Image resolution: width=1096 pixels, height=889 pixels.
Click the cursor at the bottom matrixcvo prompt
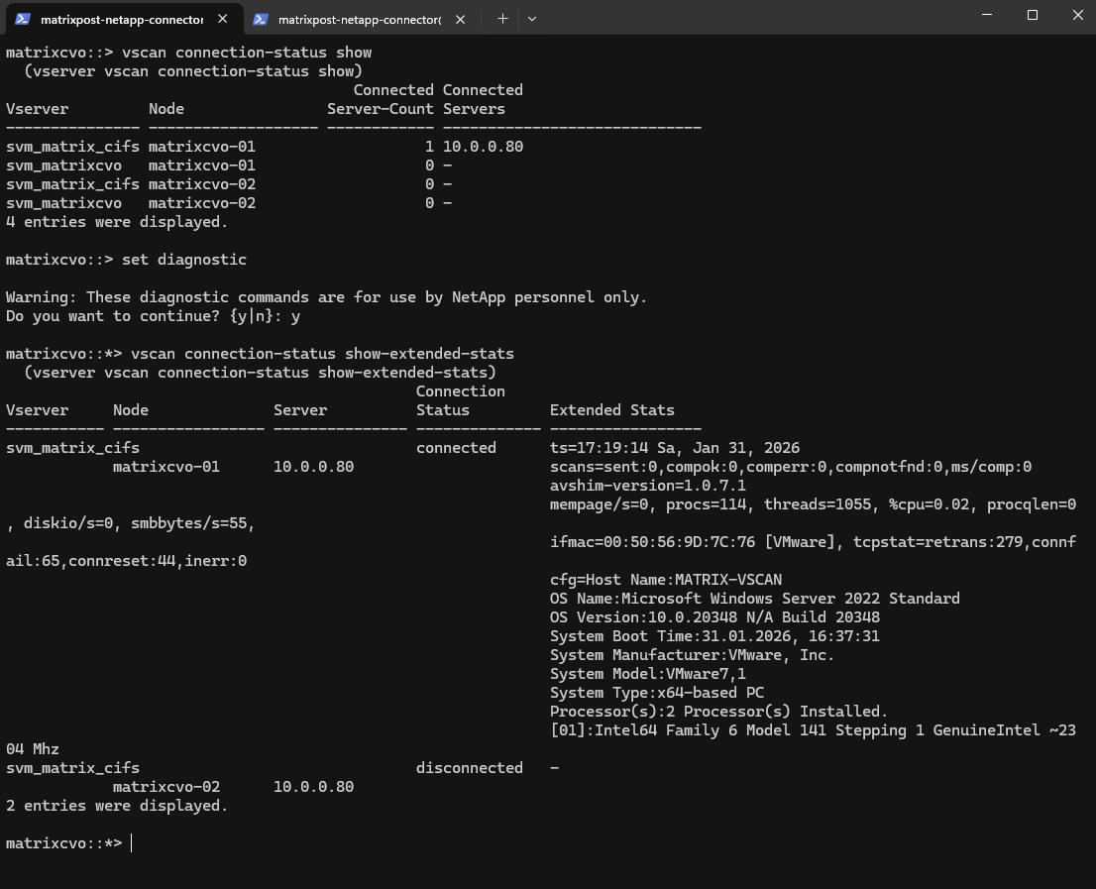click(132, 842)
